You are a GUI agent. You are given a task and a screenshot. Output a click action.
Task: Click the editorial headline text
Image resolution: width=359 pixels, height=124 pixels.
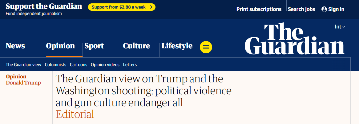point(143,91)
